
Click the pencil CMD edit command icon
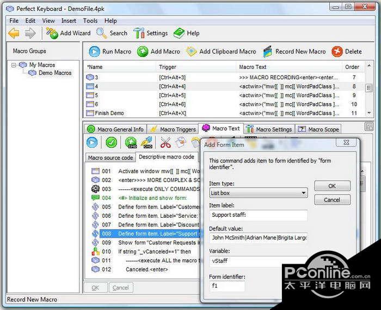tap(148, 142)
